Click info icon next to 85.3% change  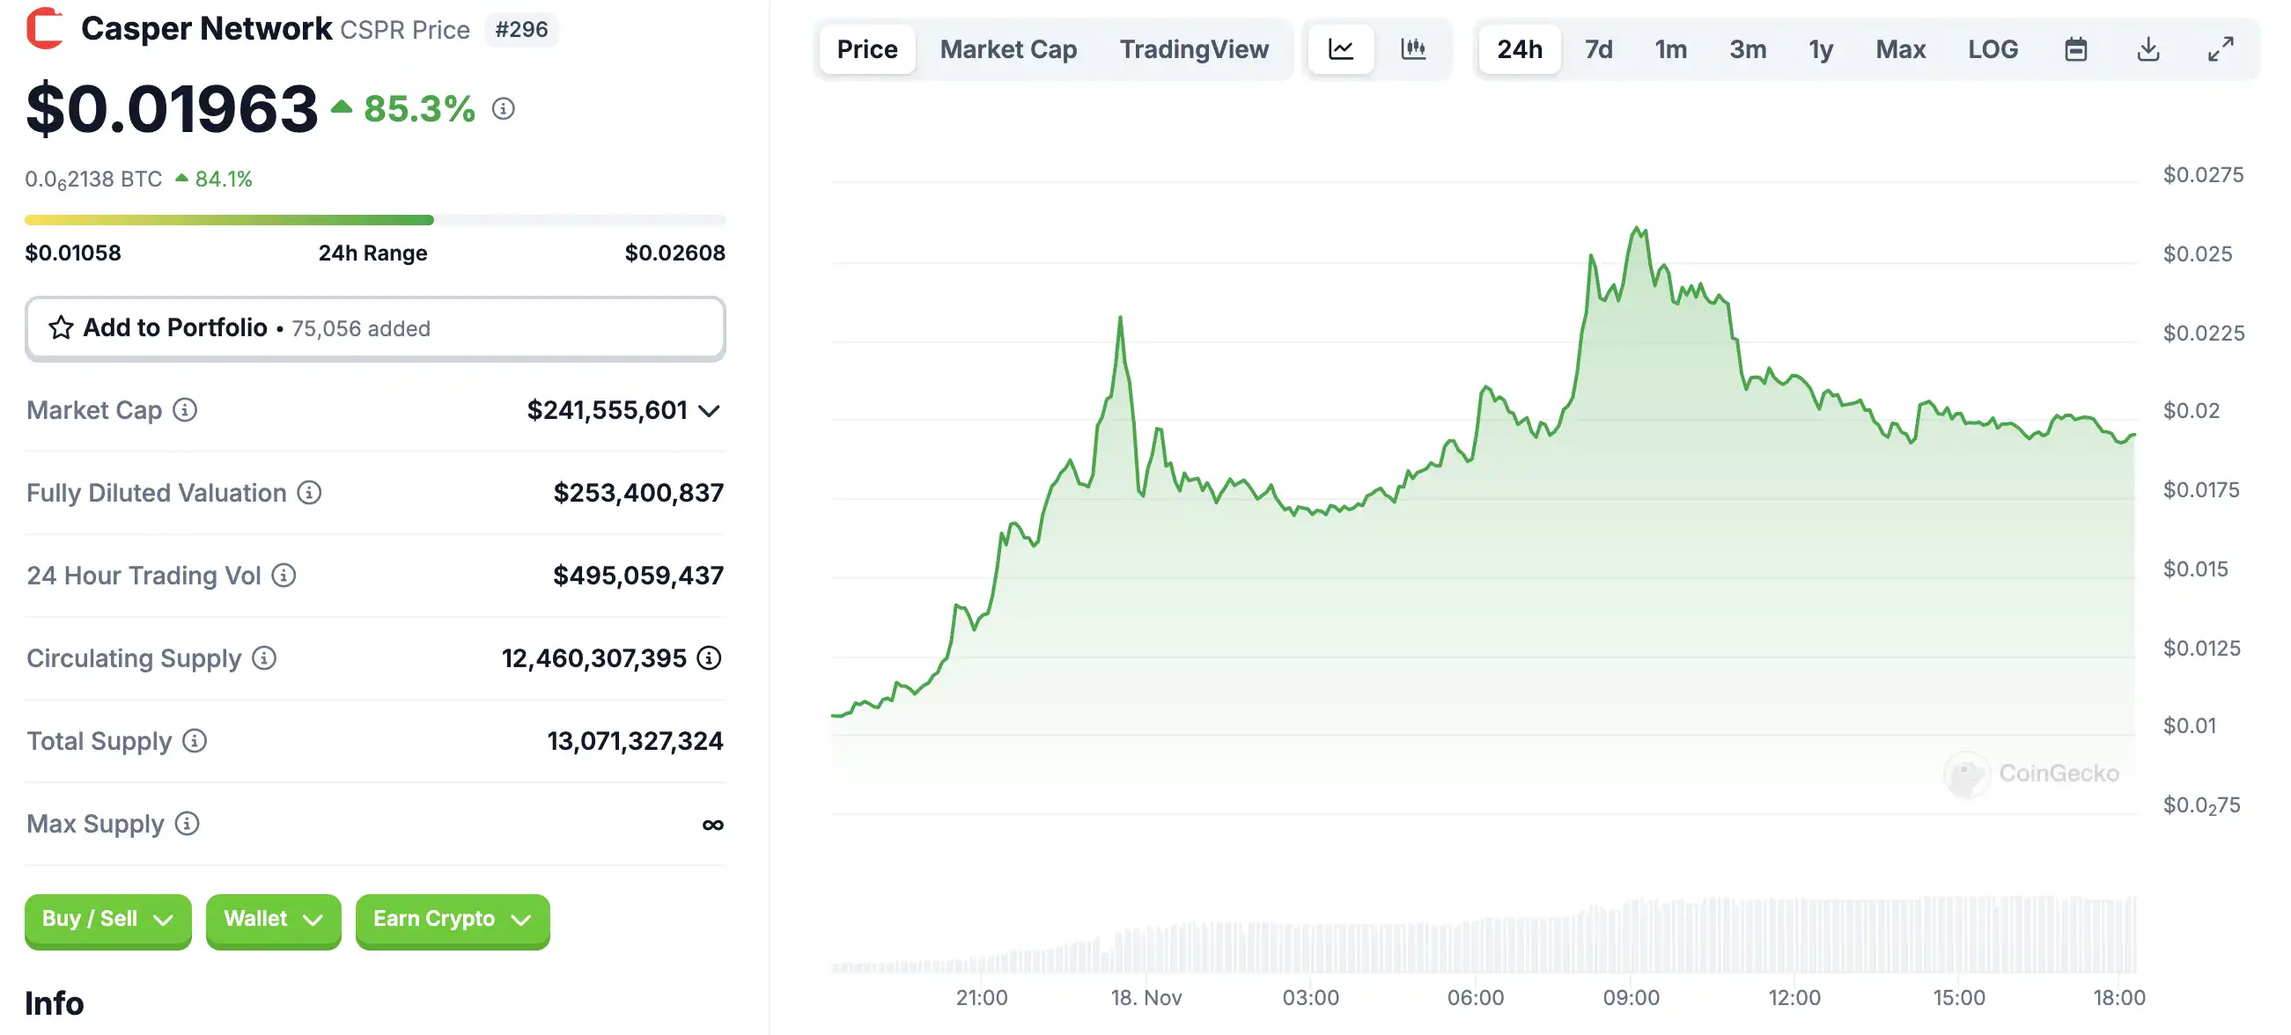[x=504, y=108]
